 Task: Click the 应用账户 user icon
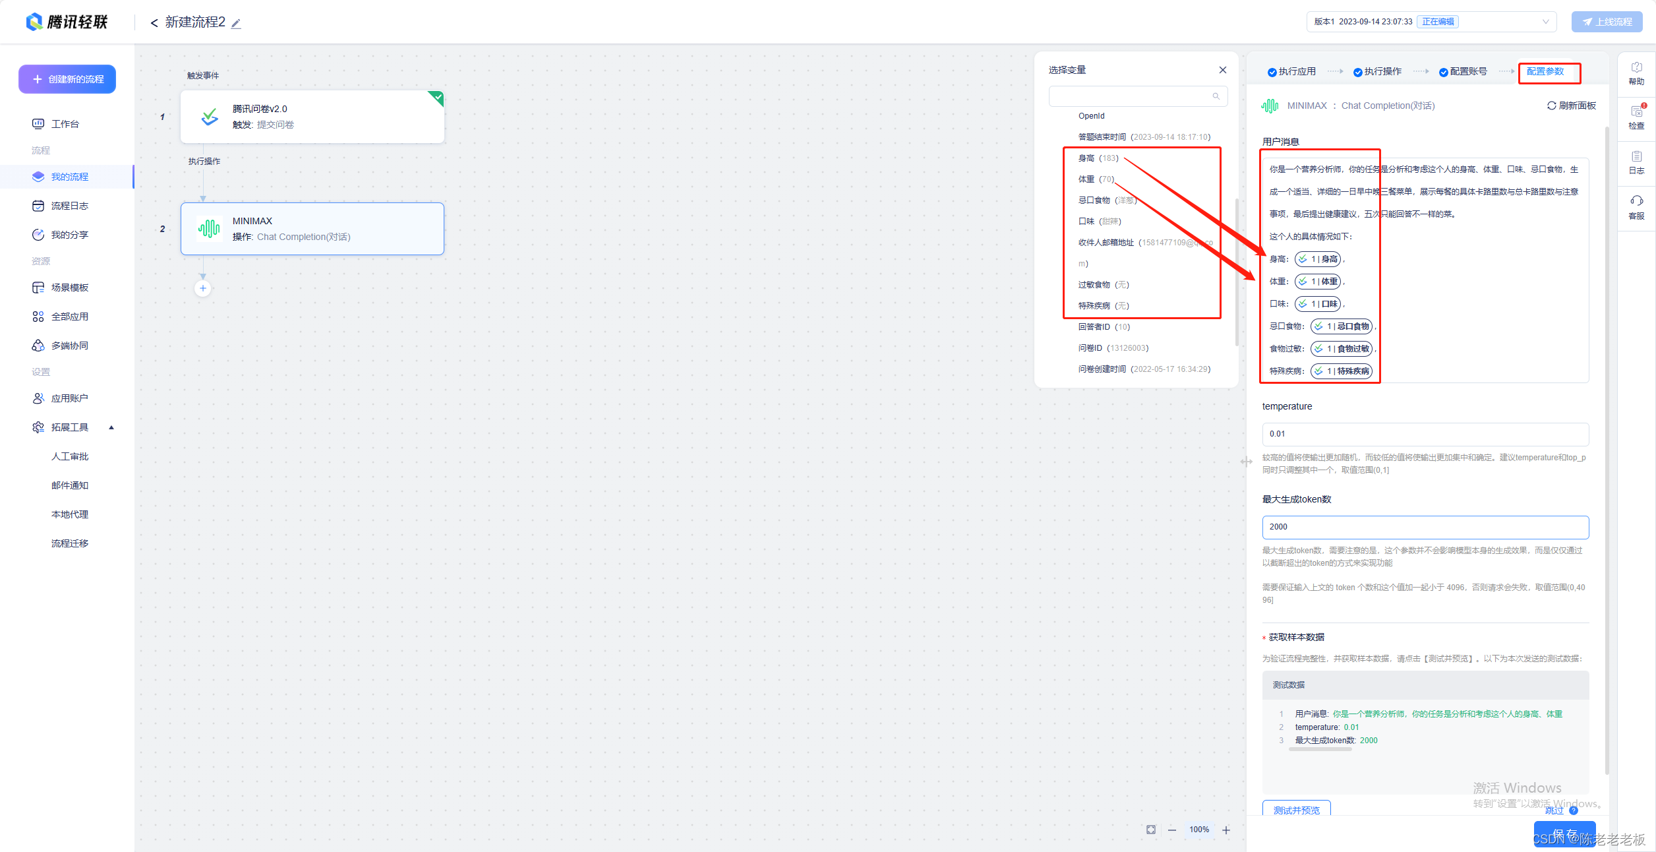pos(38,398)
